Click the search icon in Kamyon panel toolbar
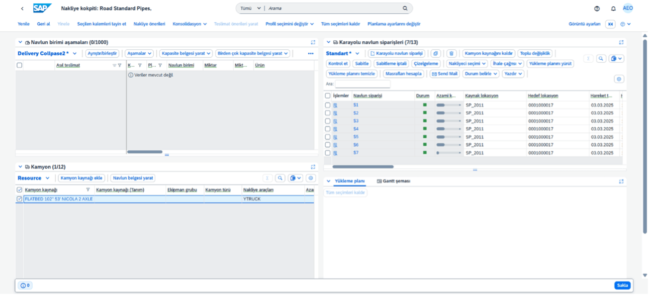 coord(280,178)
